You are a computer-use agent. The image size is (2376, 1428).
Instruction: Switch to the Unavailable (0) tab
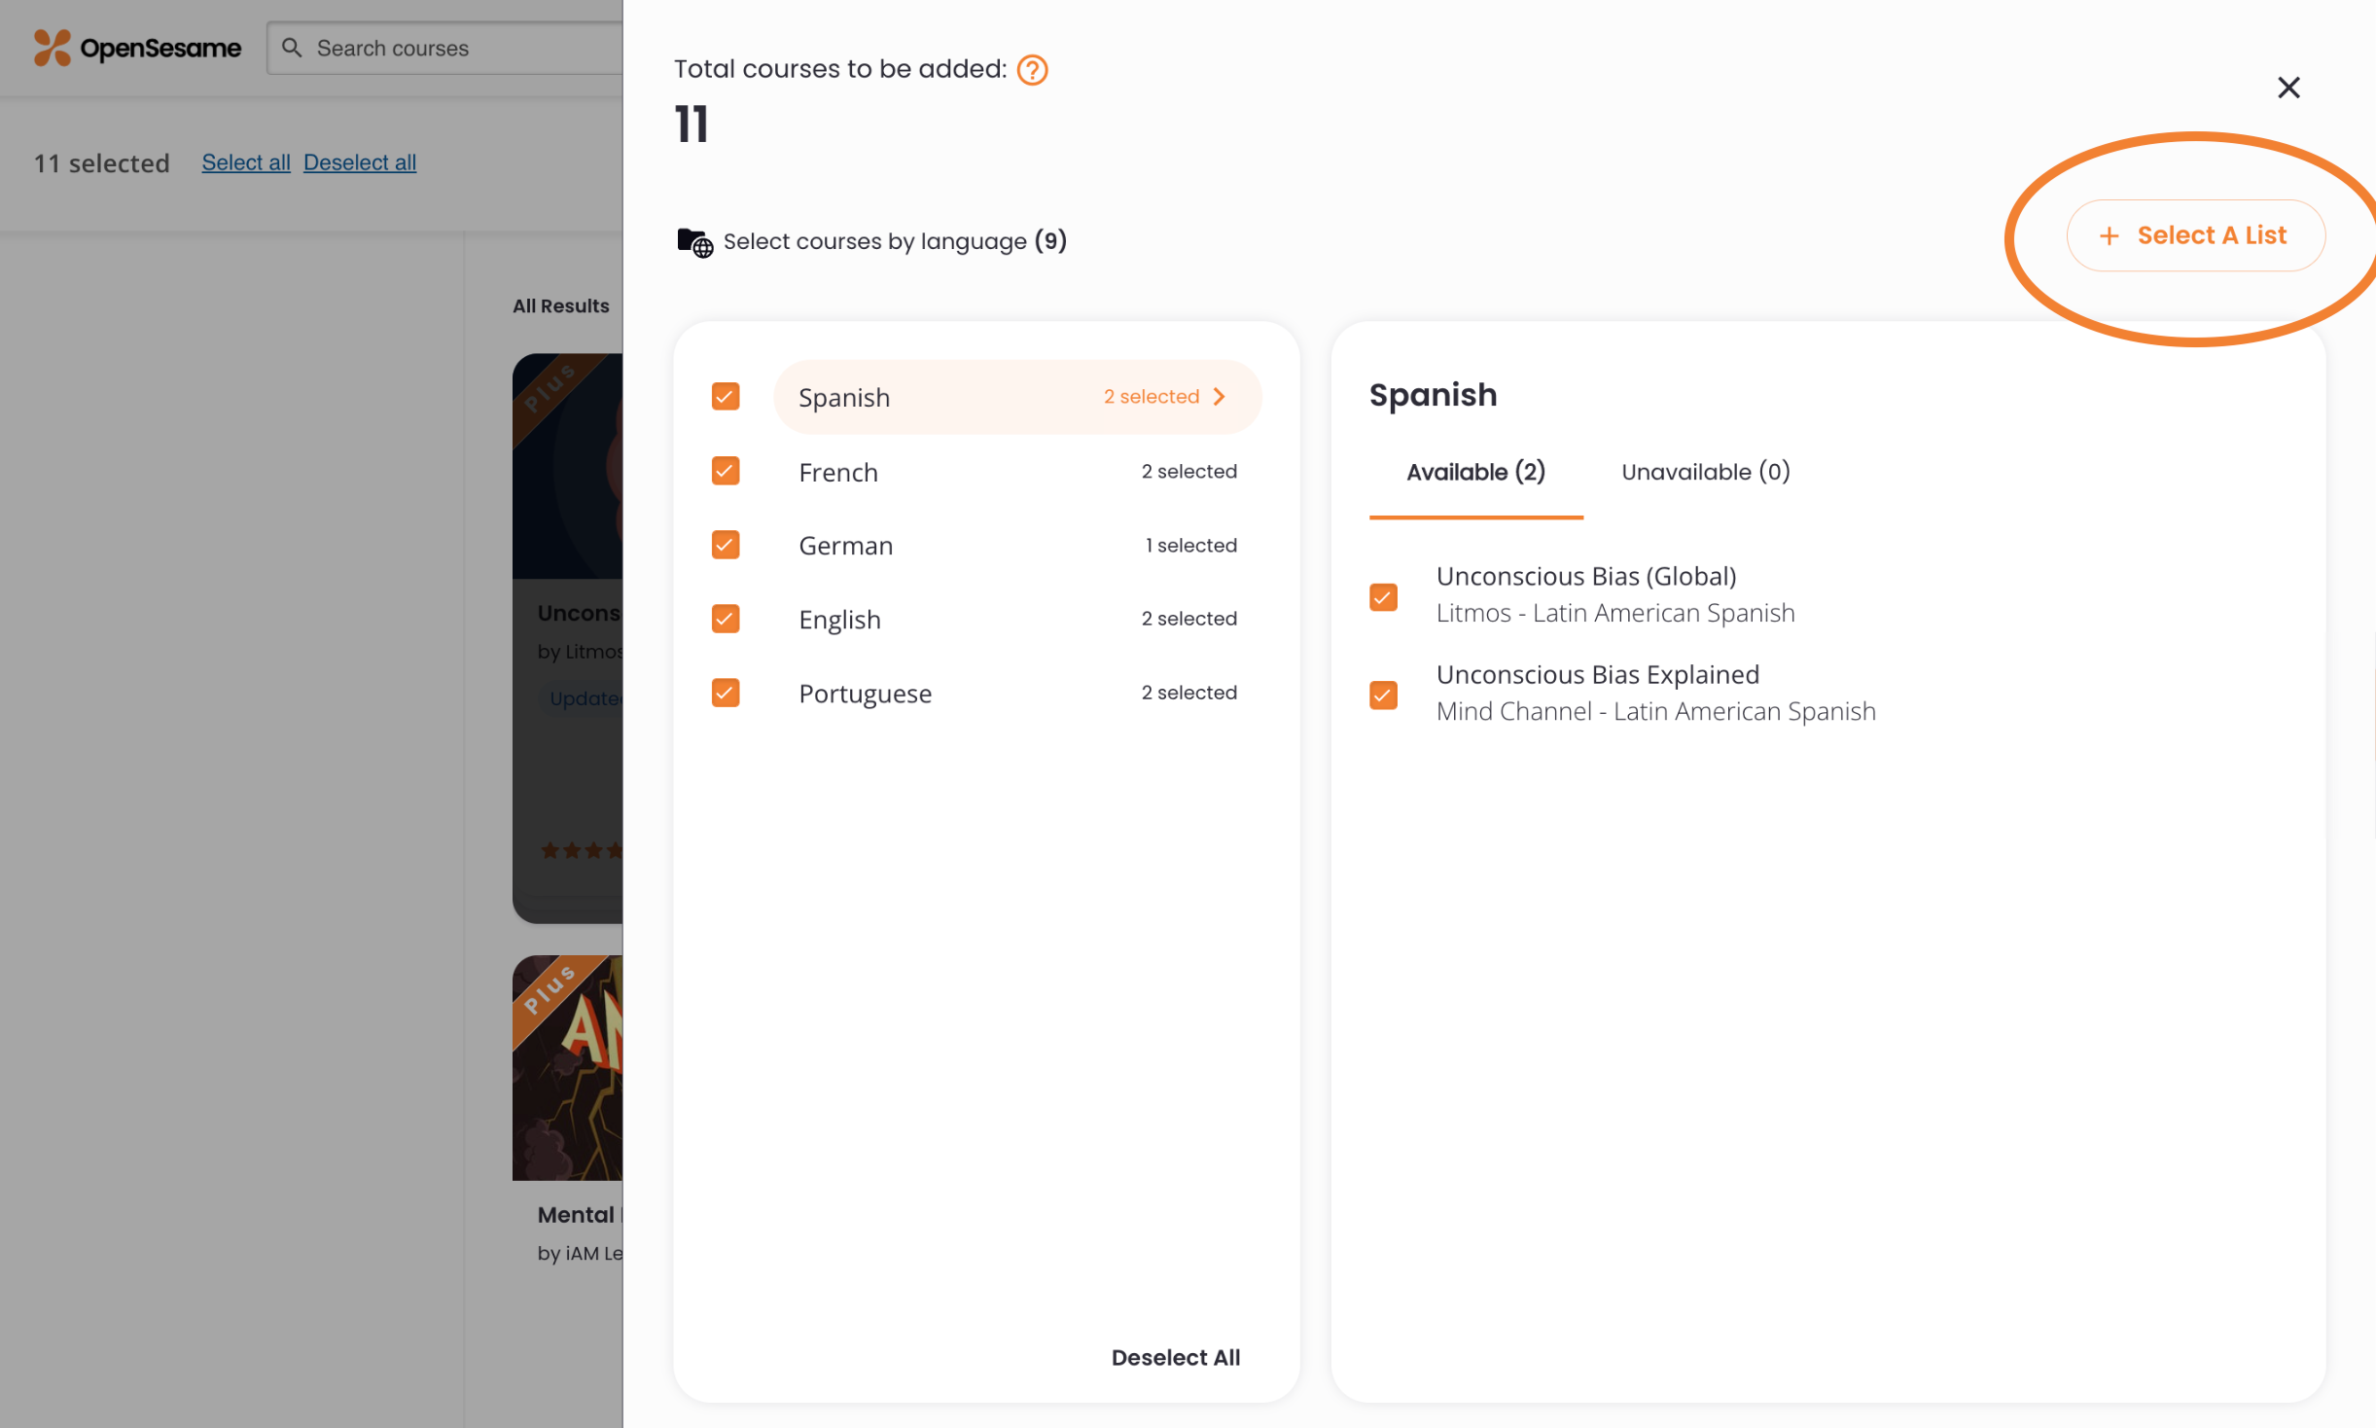pyautogui.click(x=1704, y=472)
